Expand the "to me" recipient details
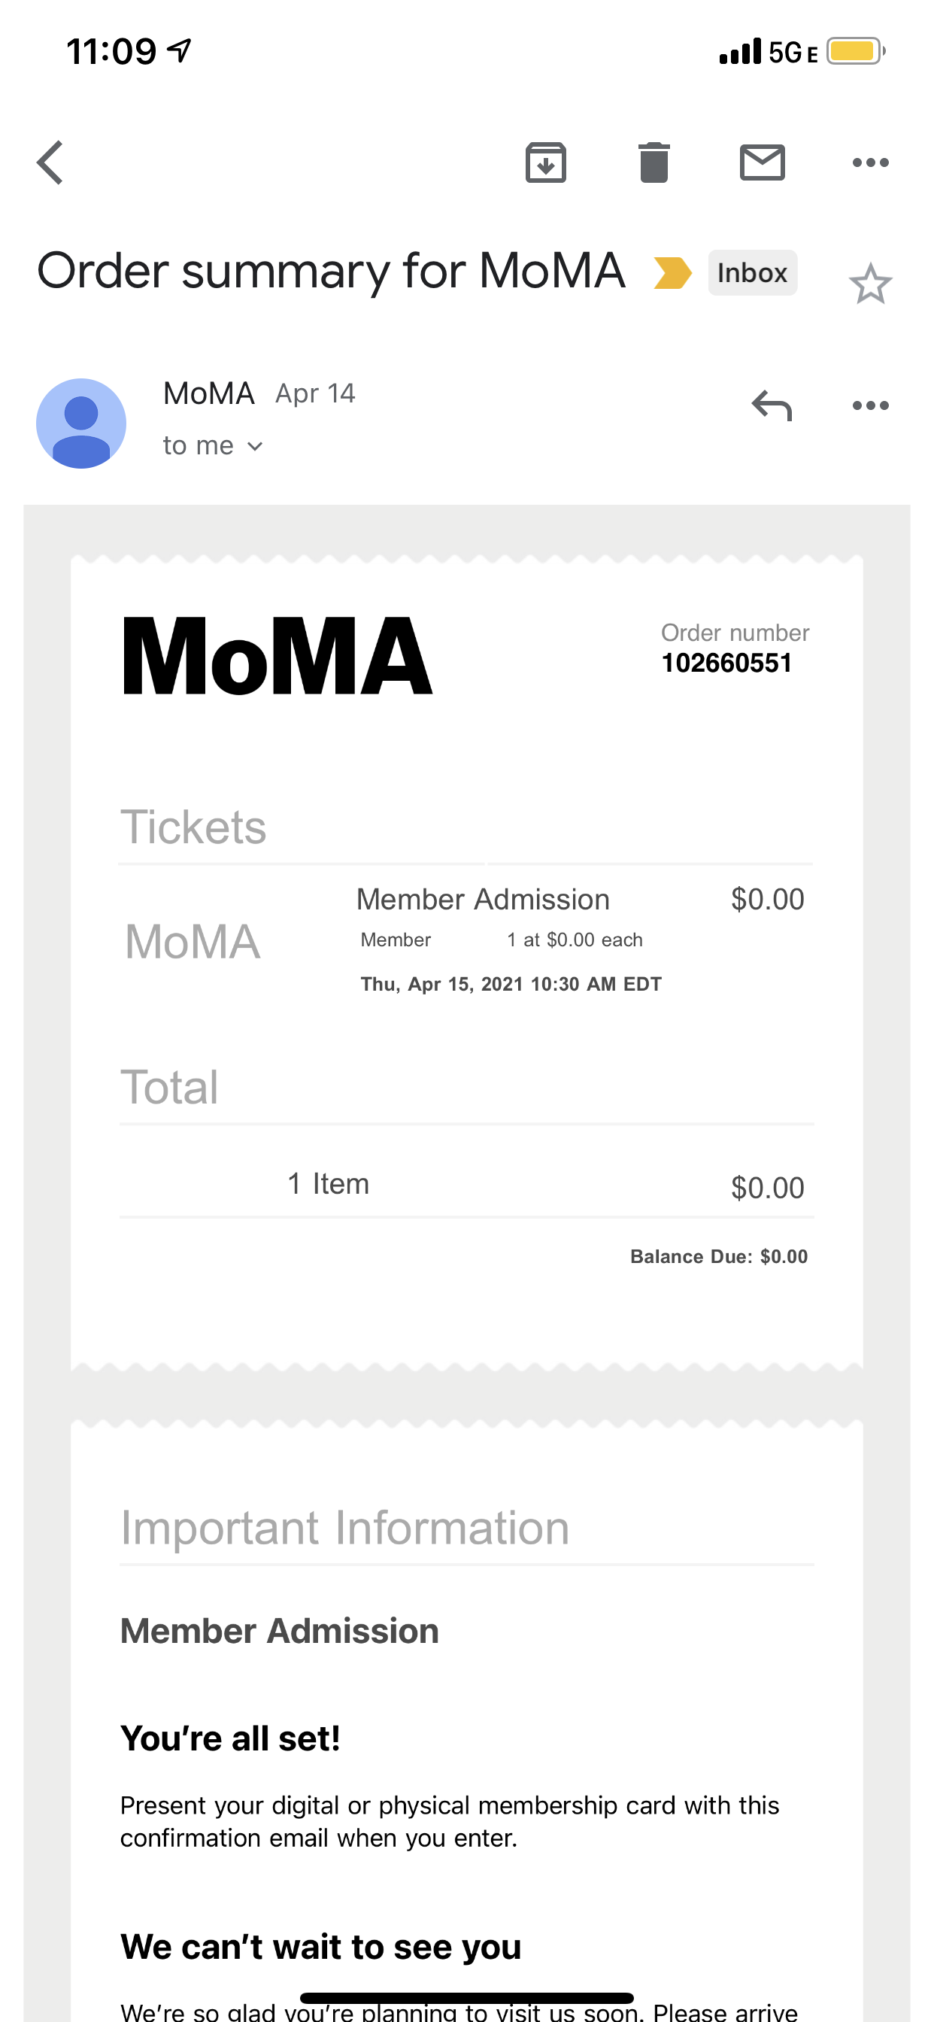The image size is (934, 2022). coord(213,446)
